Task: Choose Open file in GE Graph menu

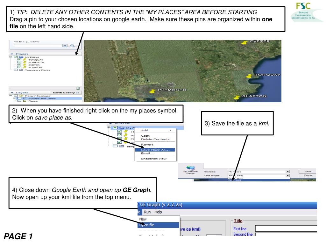Action: (x=158, y=225)
